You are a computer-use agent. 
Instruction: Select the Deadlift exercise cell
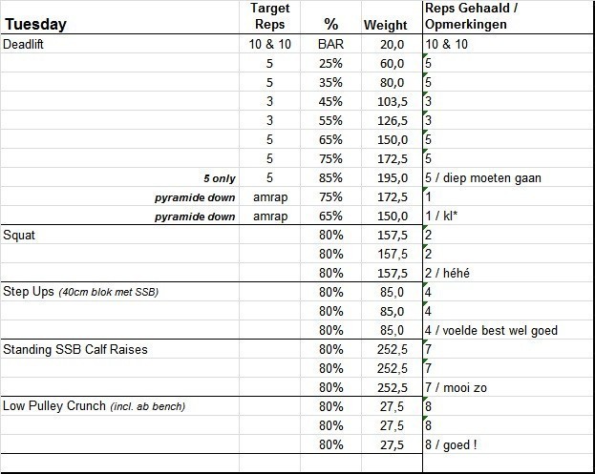(x=28, y=44)
